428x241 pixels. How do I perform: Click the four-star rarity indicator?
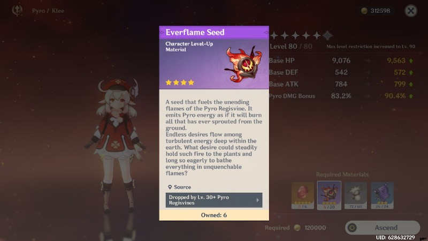(x=180, y=82)
